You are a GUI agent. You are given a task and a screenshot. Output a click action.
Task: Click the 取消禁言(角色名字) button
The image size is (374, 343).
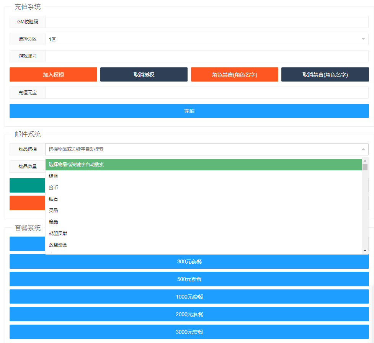click(x=325, y=75)
